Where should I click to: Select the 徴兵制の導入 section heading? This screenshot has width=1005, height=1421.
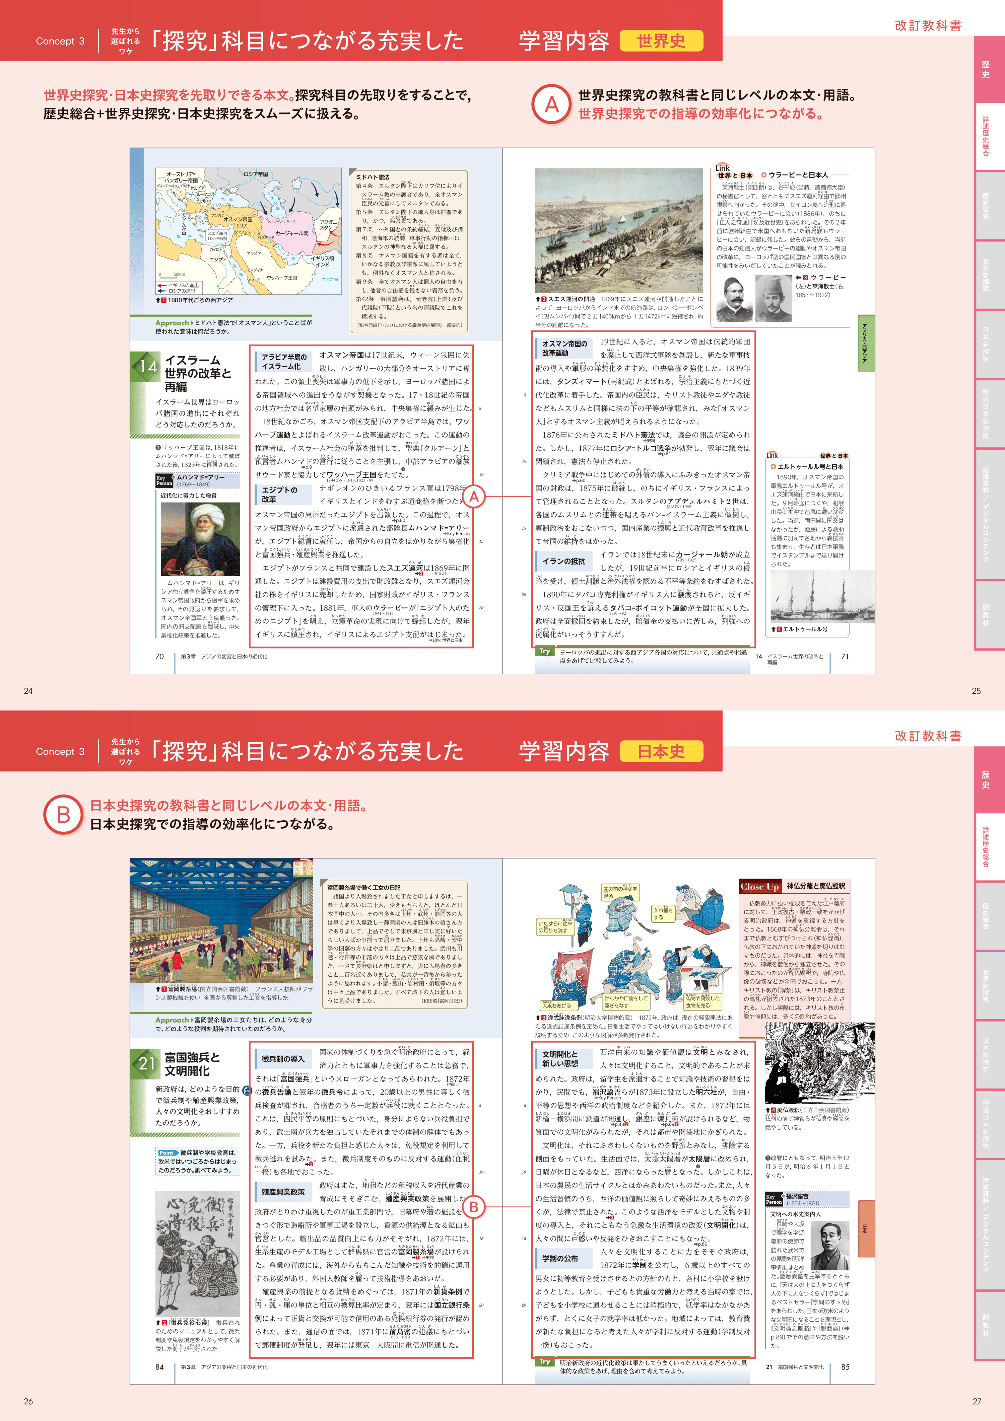pyautogui.click(x=283, y=1058)
